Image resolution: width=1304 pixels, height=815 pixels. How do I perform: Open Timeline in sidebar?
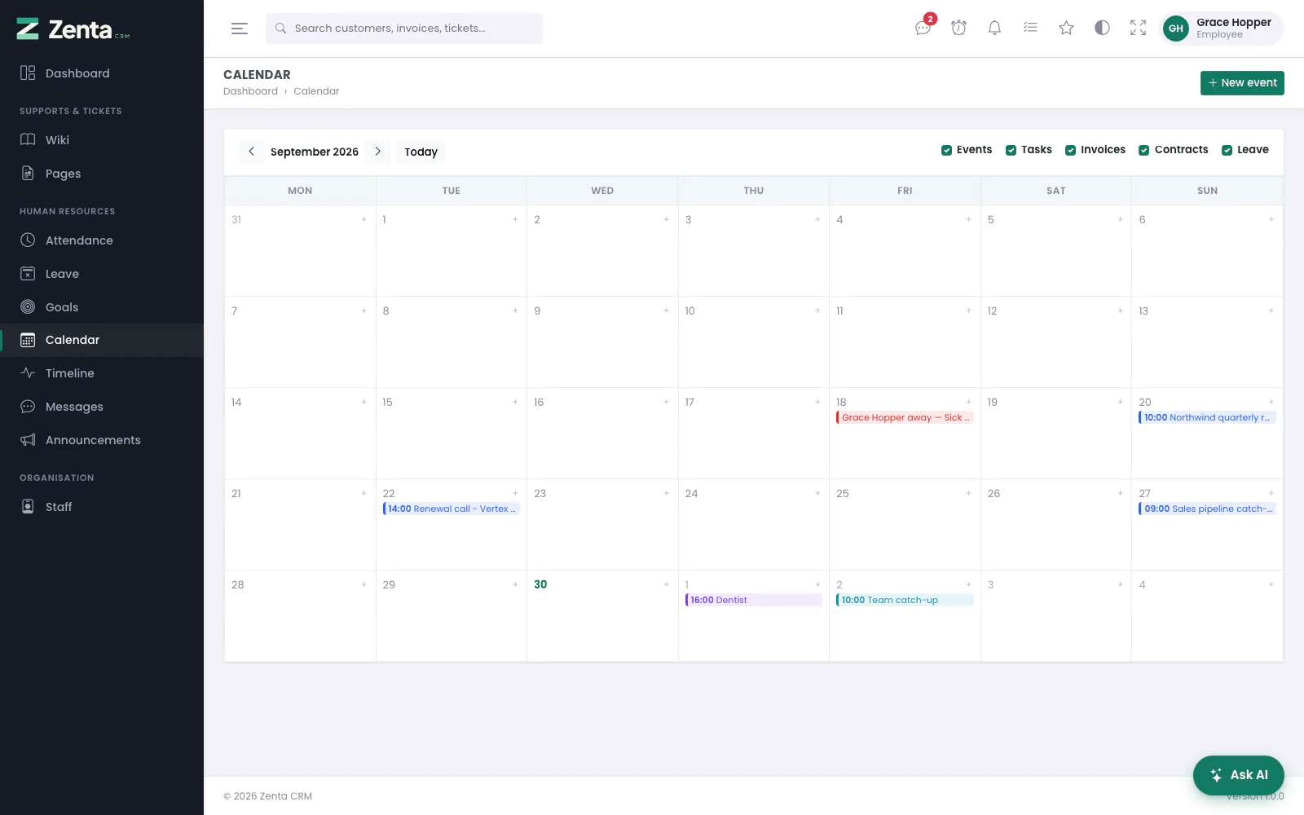(102, 373)
